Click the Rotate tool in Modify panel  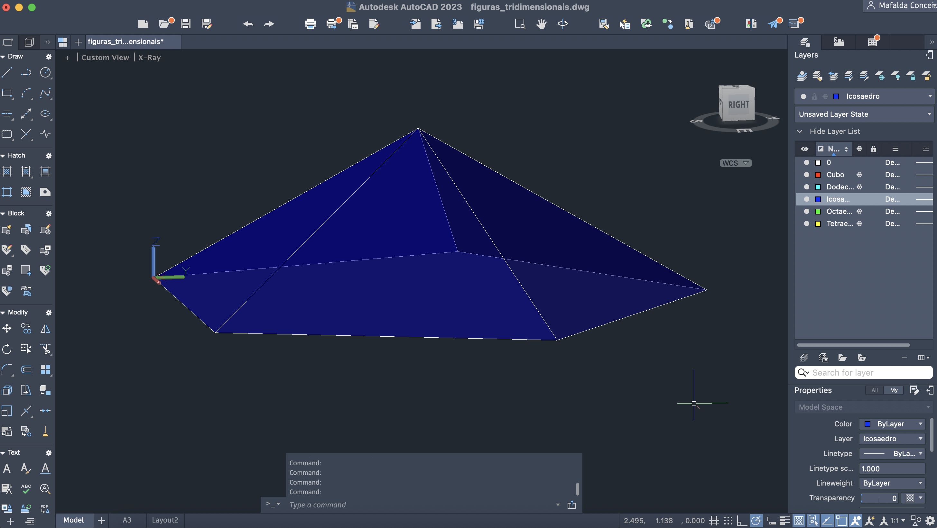click(7, 349)
